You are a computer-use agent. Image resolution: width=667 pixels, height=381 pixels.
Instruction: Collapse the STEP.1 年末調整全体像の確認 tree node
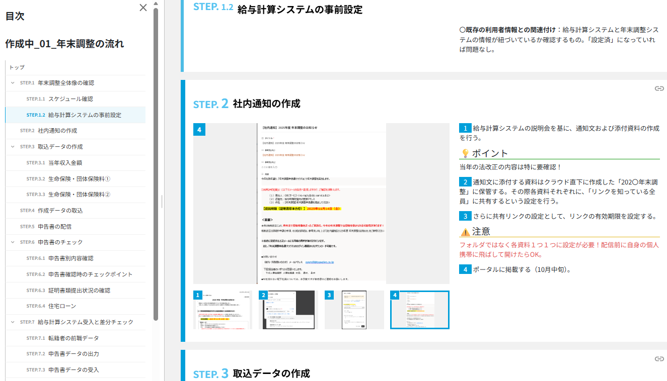point(13,83)
